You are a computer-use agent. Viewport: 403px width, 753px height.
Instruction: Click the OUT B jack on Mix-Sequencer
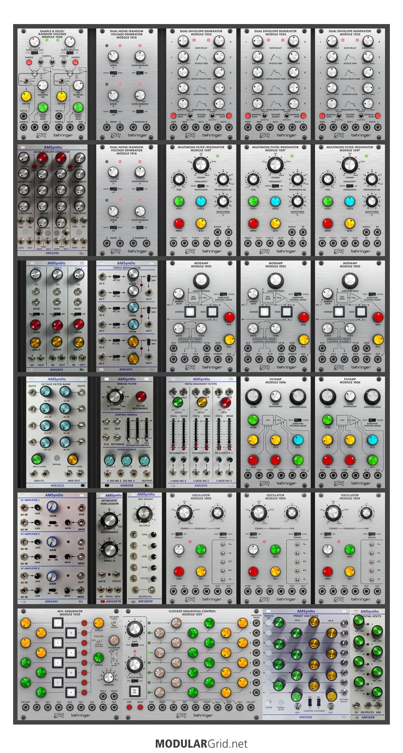click(x=114, y=696)
